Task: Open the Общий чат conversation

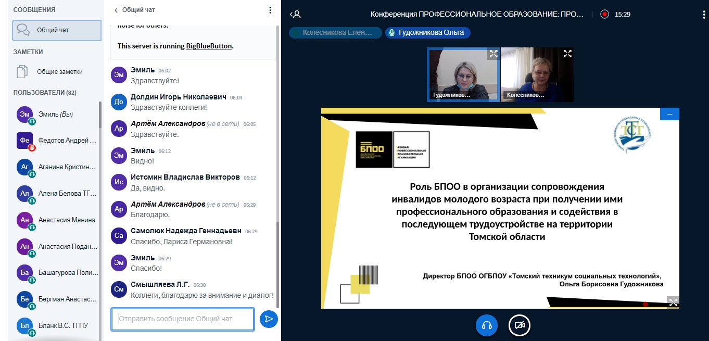Action: click(x=57, y=30)
